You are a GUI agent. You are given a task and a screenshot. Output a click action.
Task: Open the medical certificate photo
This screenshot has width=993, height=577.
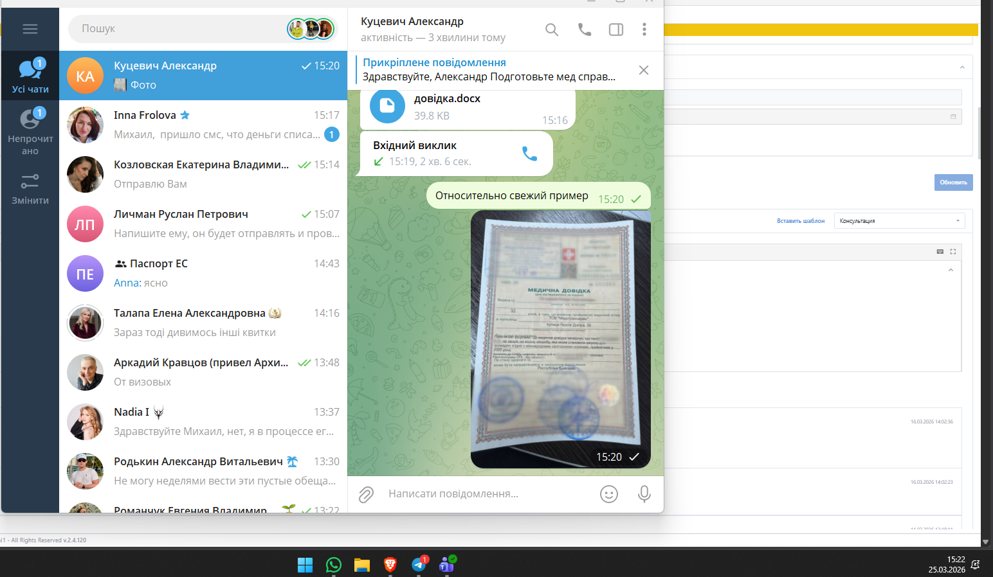tap(561, 339)
